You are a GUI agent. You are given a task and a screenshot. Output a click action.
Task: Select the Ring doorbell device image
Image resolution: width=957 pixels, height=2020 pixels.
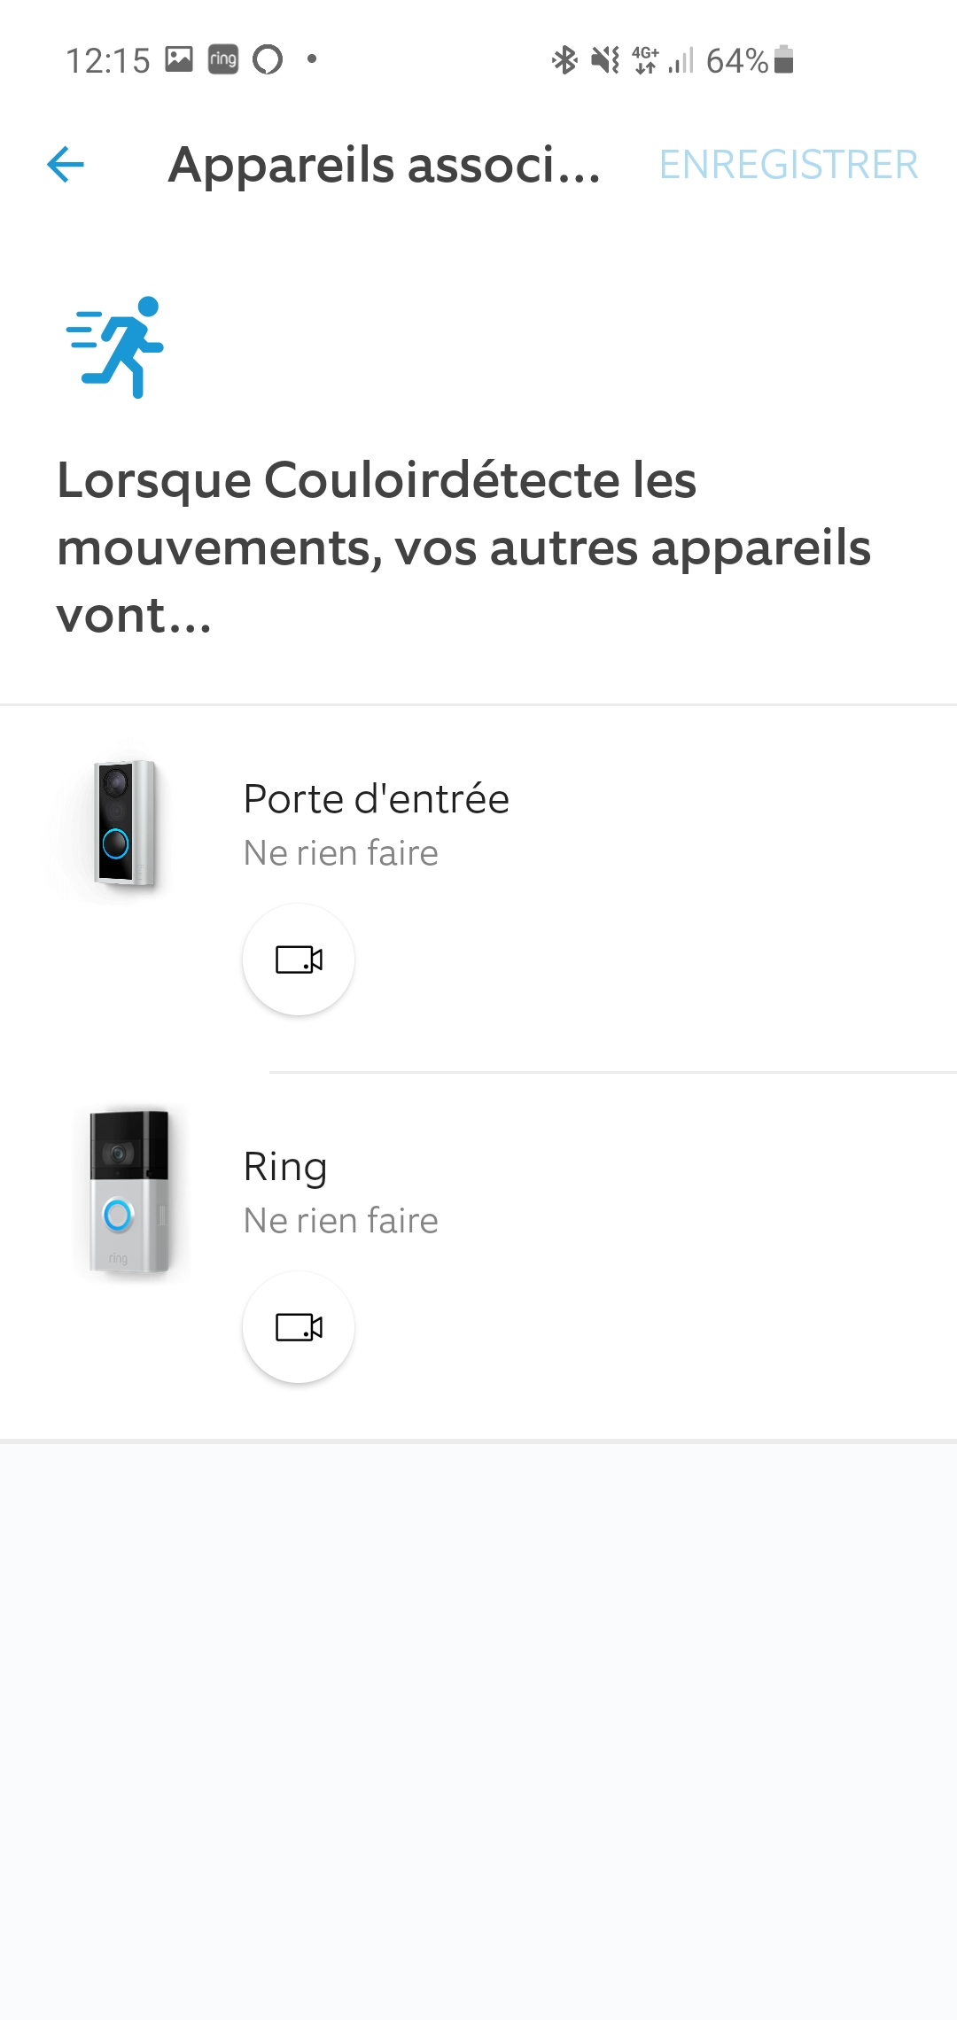click(128, 1192)
